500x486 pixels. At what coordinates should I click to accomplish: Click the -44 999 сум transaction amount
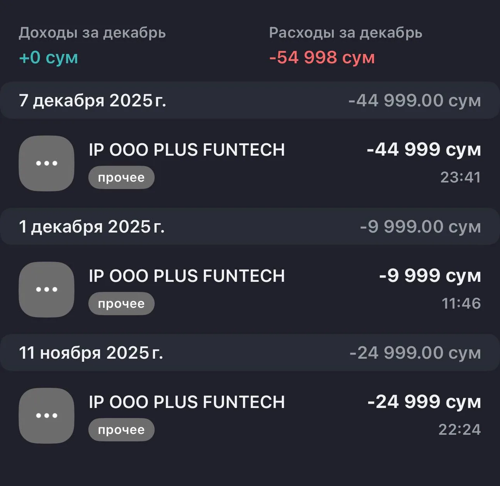424,149
